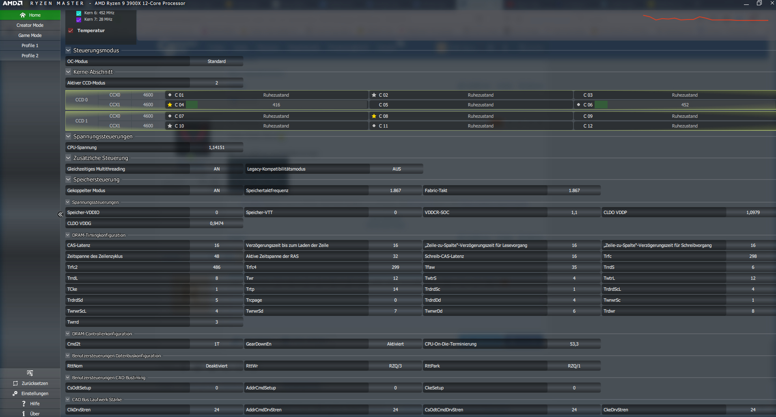776x417 pixels.
Task: Click the icon above Zurücksetzen in sidebar
Action: (x=30, y=373)
